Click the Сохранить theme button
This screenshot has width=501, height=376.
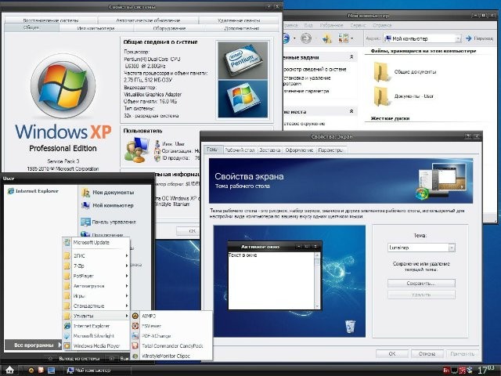[421, 284]
